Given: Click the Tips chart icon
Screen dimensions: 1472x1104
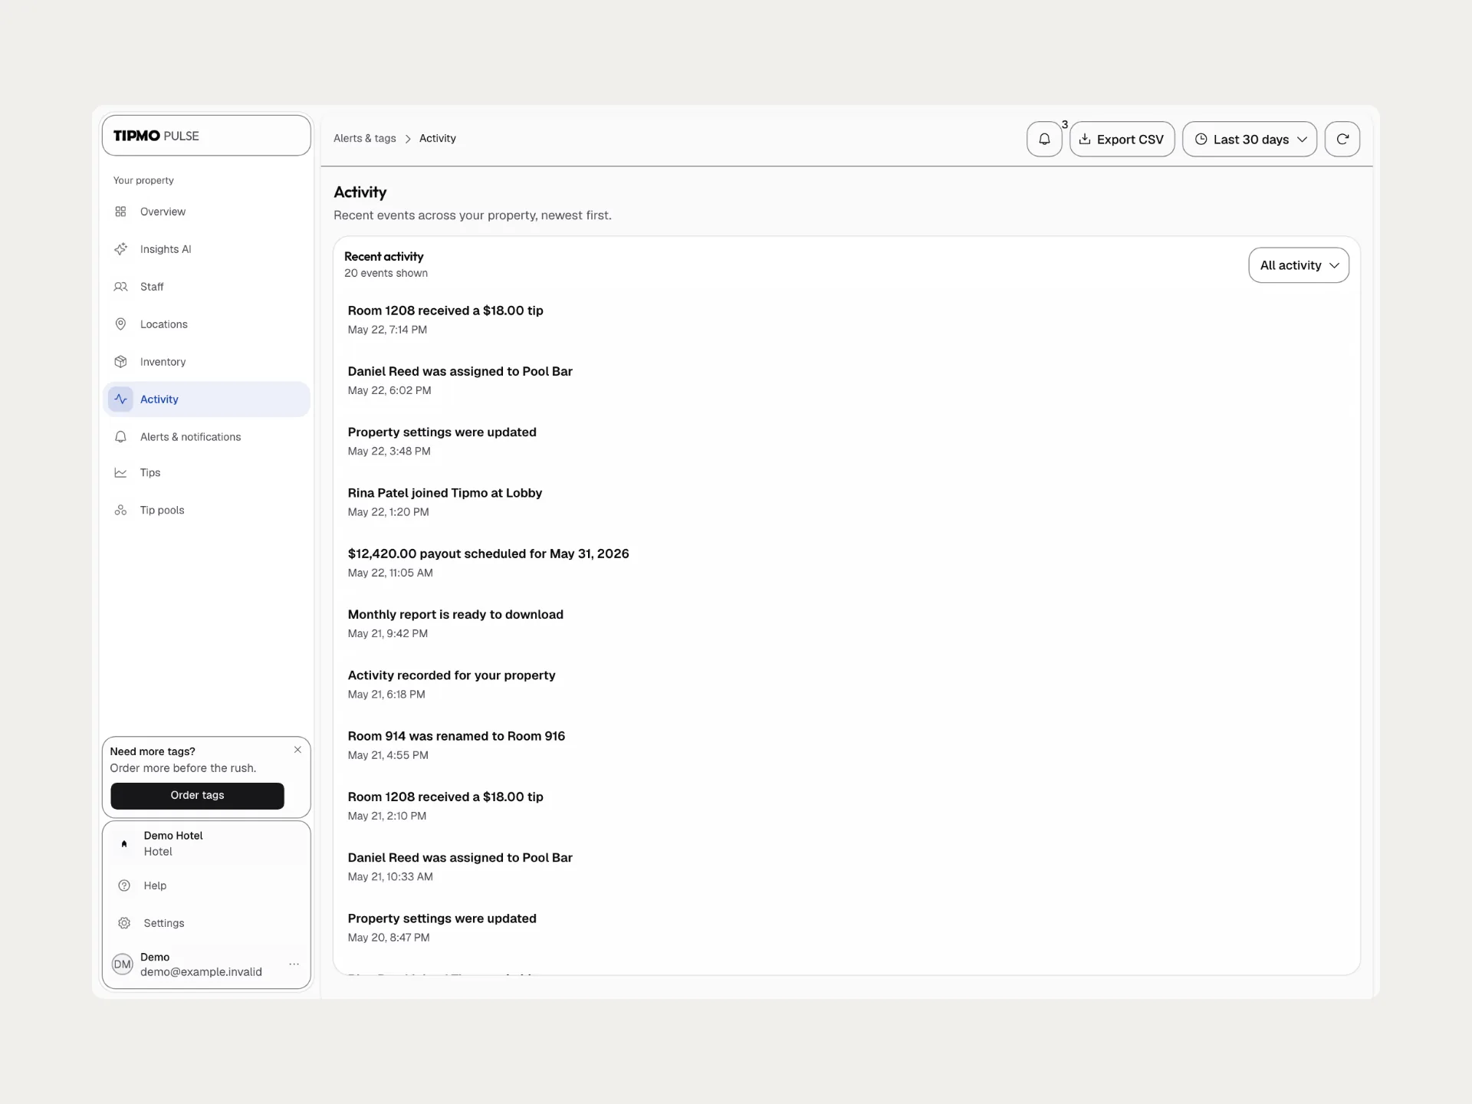Looking at the screenshot, I should pos(120,473).
